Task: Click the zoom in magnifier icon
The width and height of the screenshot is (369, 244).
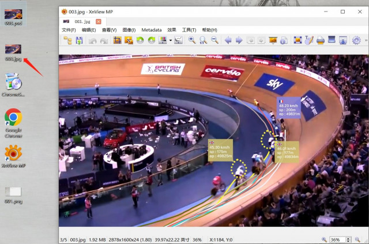Action: coord(192,40)
